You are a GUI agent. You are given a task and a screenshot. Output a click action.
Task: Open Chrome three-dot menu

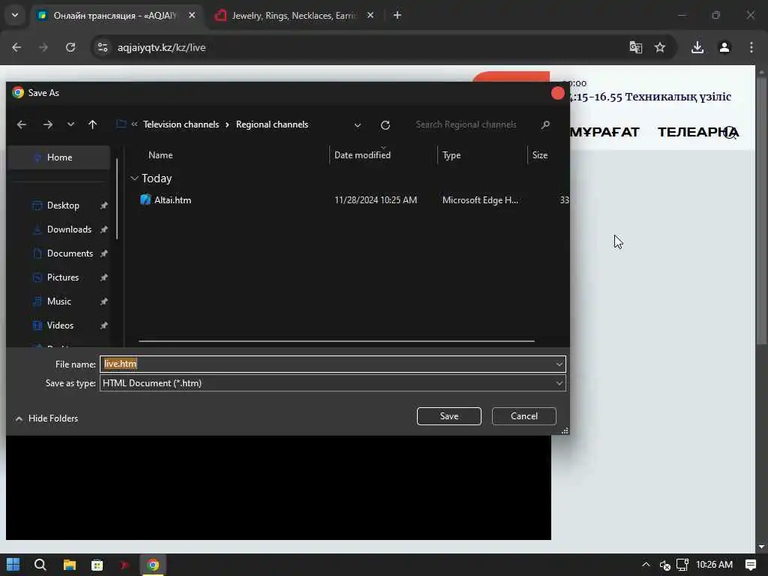(x=751, y=47)
